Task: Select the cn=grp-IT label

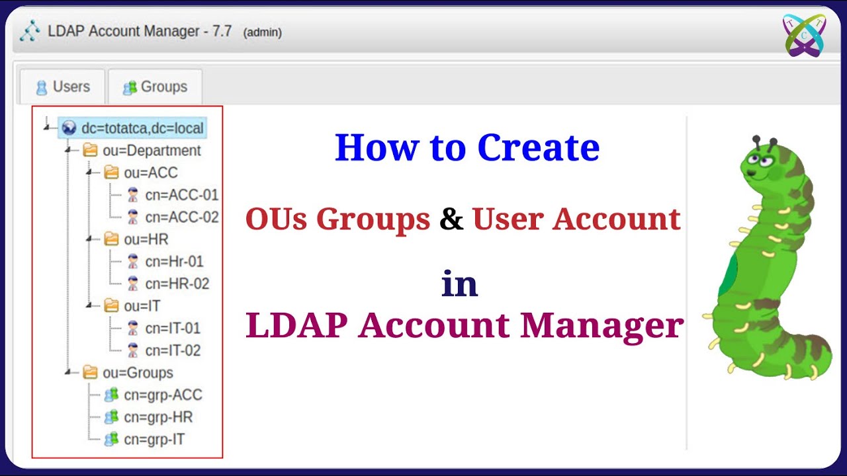Action: tap(154, 439)
